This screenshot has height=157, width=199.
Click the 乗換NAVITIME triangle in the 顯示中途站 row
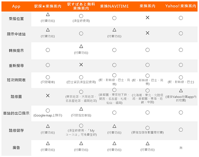pyautogui.click(x=114, y=30)
